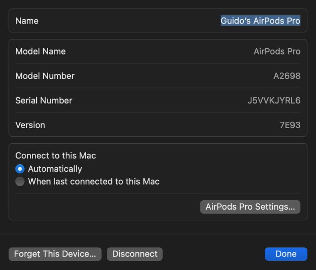Open AirPods Pro Settings
This screenshot has width=316, height=270.
[250, 207]
